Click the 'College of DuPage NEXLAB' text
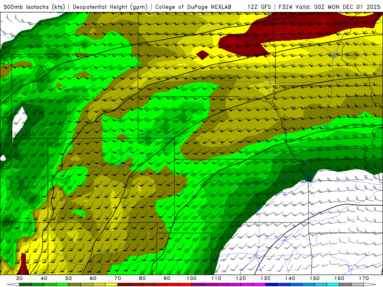This screenshot has height=287, width=383. pyautogui.click(x=193, y=7)
